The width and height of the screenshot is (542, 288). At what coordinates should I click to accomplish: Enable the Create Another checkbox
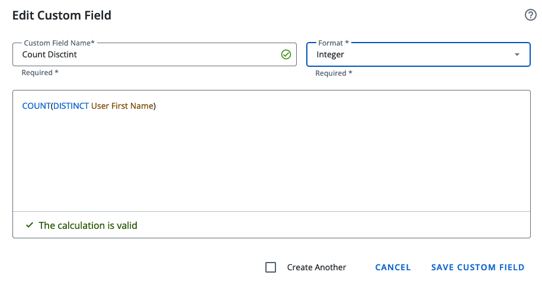[x=271, y=267]
